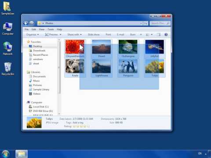Expand the Organize dropdown
The width and height of the screenshot is (211, 158).
[x=33, y=35]
